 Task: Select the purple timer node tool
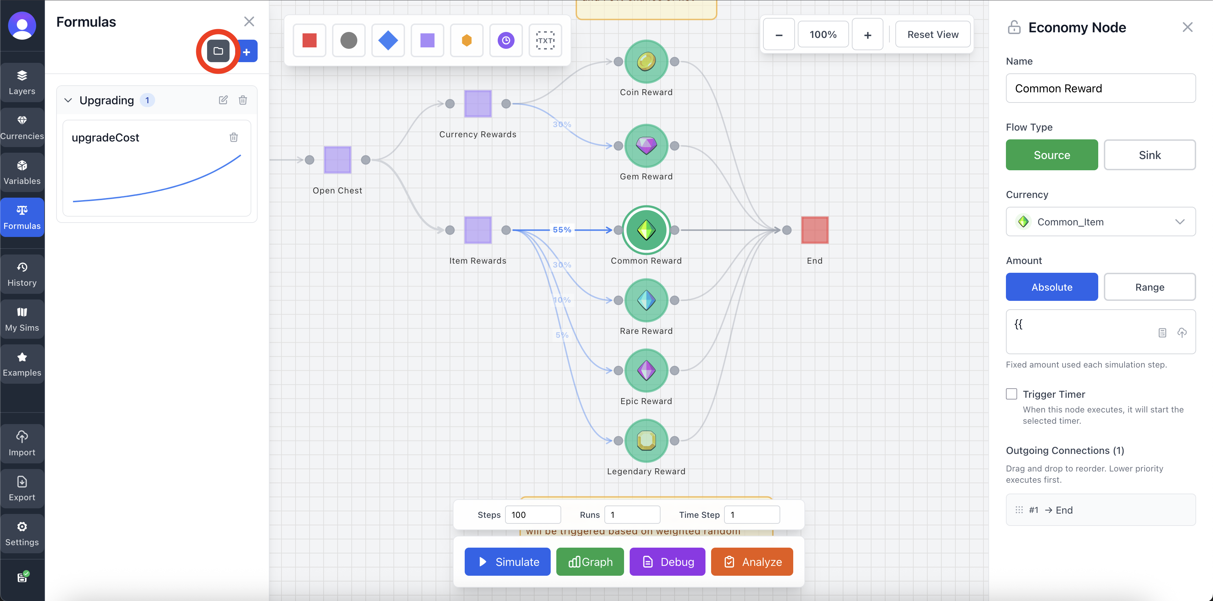(x=506, y=40)
